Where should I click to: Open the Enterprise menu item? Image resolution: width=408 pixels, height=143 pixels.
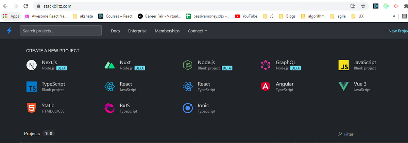tap(137, 31)
